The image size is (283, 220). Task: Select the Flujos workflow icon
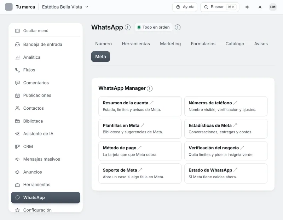tap(17, 70)
